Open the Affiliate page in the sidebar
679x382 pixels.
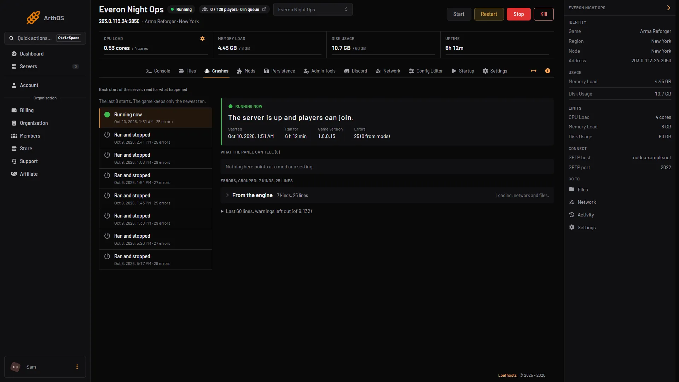(x=45, y=174)
